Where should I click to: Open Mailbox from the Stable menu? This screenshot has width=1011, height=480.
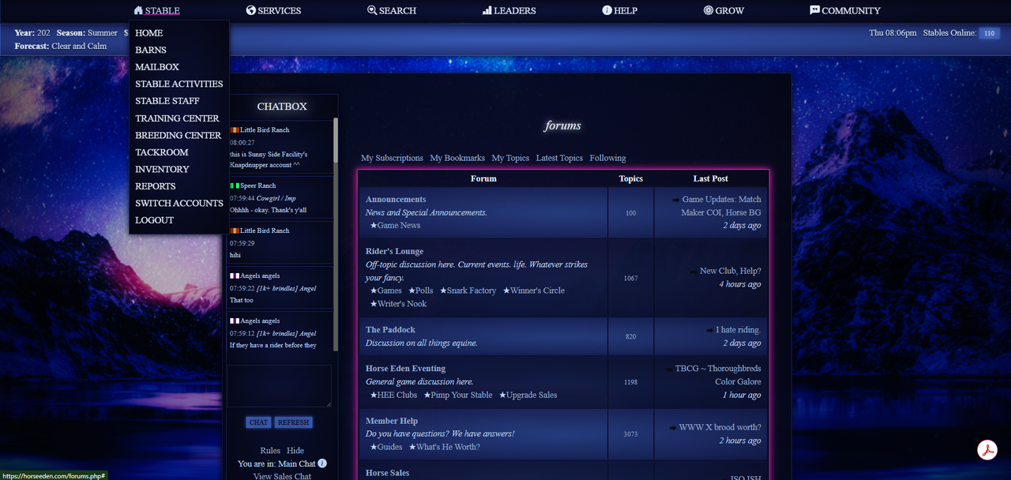(157, 67)
